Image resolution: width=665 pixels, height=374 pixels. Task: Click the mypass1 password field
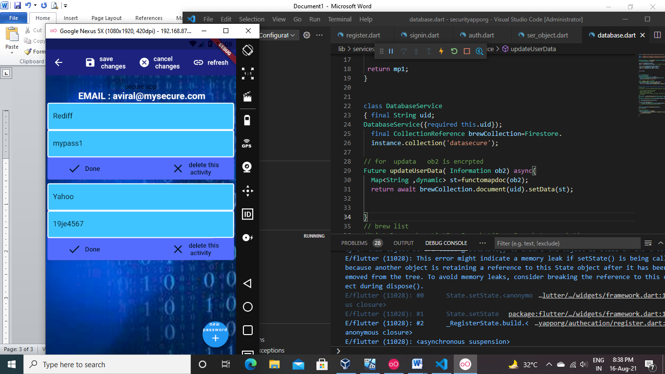point(141,144)
